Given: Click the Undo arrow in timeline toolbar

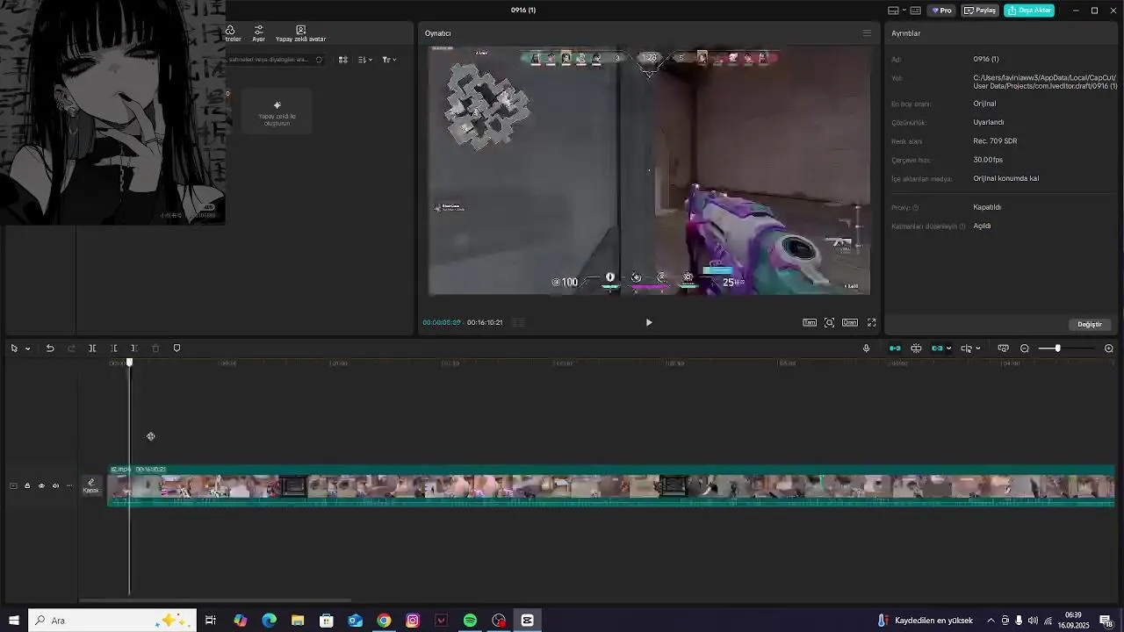Looking at the screenshot, I should [x=50, y=348].
